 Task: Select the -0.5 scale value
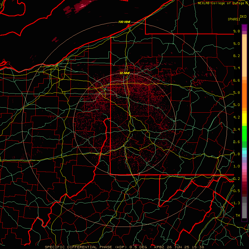click(236, 191)
